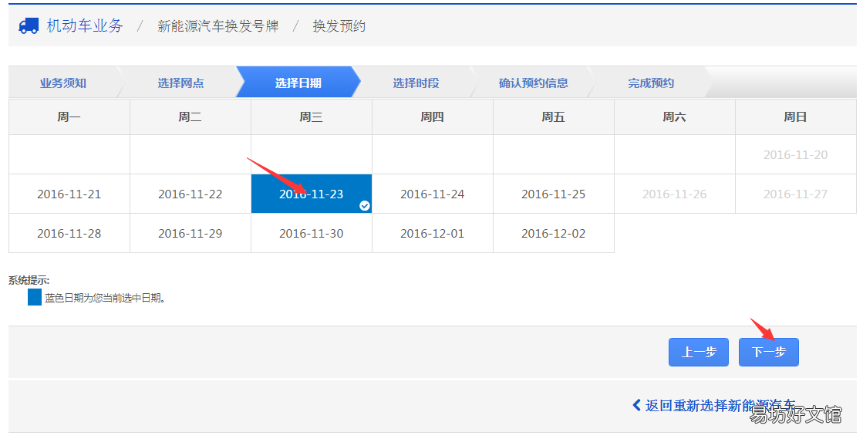The image size is (863, 439).
Task: Click the 周一 column header
Action: (69, 117)
